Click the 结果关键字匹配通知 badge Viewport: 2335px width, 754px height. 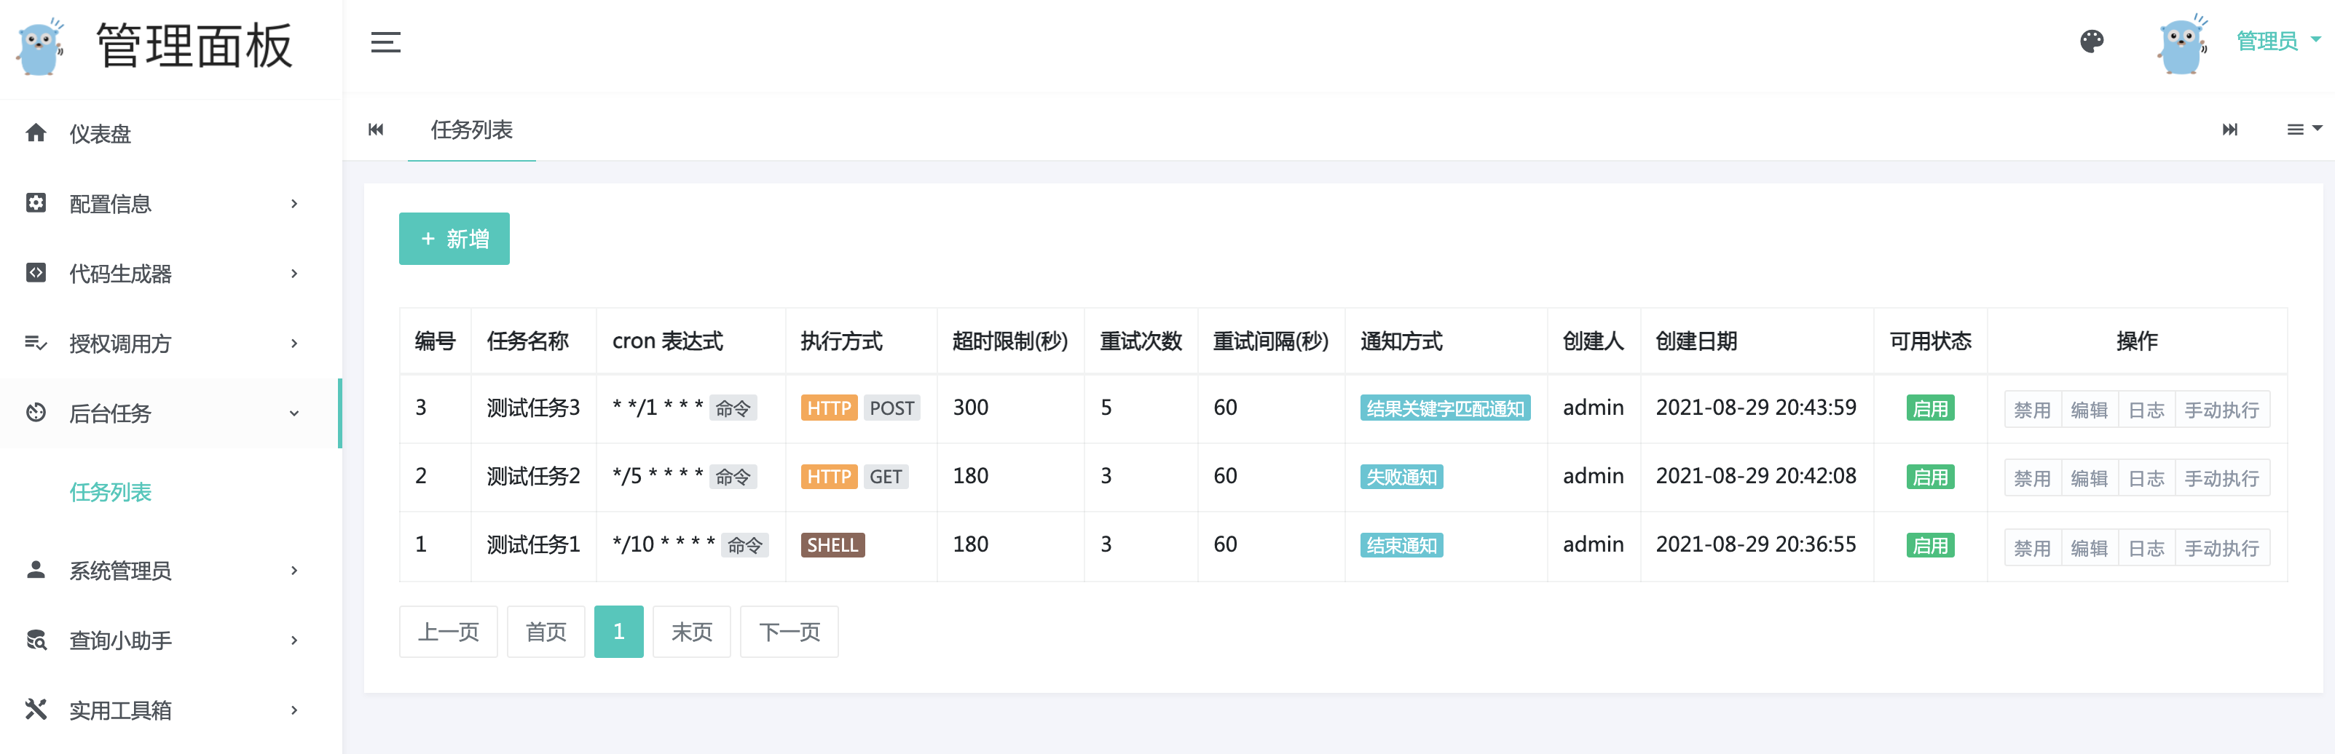(1445, 408)
